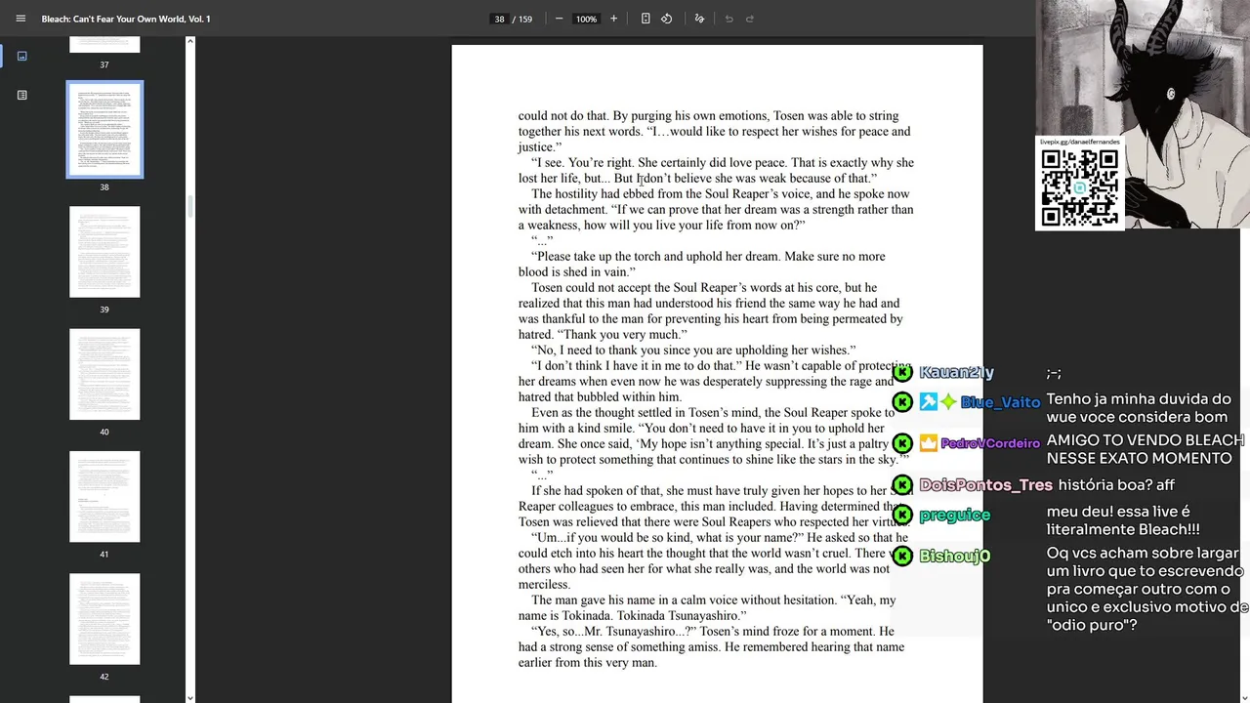
Task: Go to the page 41 thumbnail
Action: 104,496
